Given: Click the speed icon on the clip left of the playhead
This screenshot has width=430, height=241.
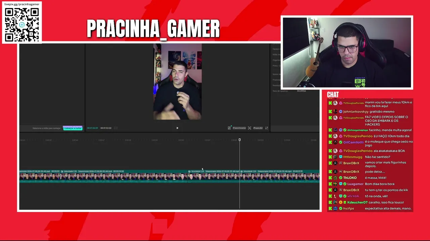Looking at the screenshot, I should coord(189,171).
